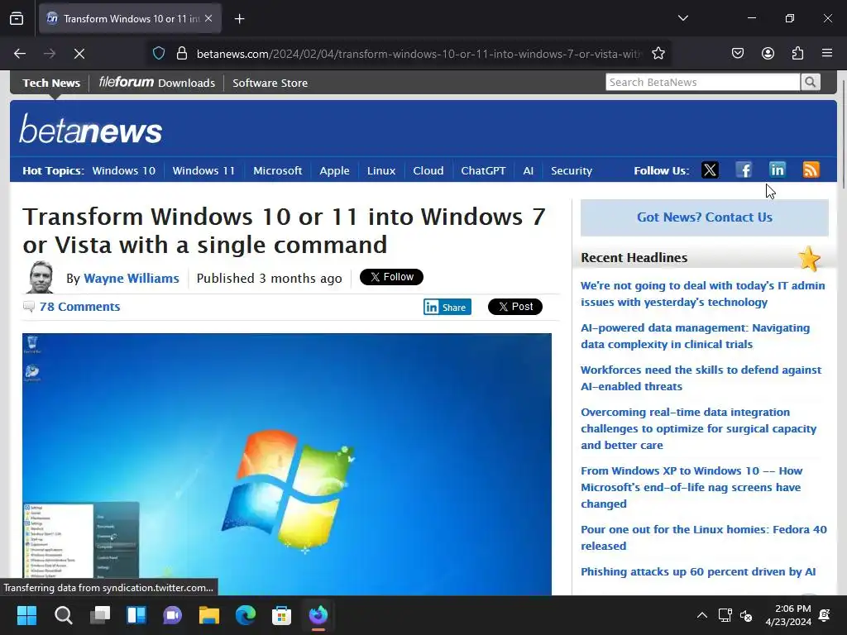The width and height of the screenshot is (847, 635).
Task: Open a new tab with plus button
Action: [x=239, y=19]
